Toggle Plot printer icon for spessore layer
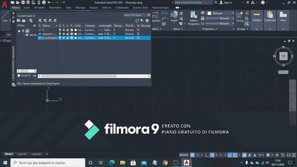 point(71,34)
